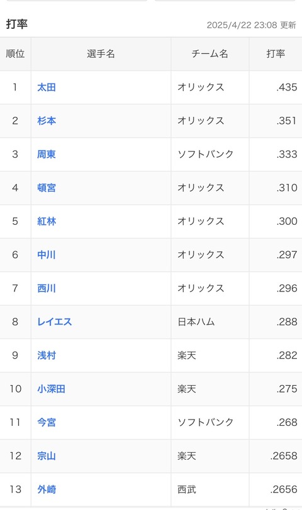Click the 2025/4/22 23:08 更新 timestamp
The width and height of the screenshot is (302, 510).
[251, 25]
